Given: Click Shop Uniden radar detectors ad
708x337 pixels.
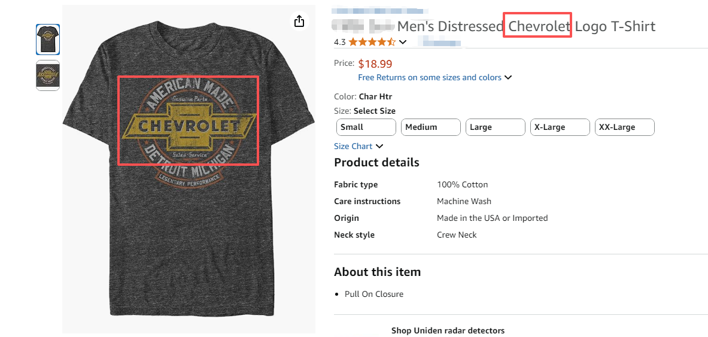Looking at the screenshot, I should coord(448,330).
